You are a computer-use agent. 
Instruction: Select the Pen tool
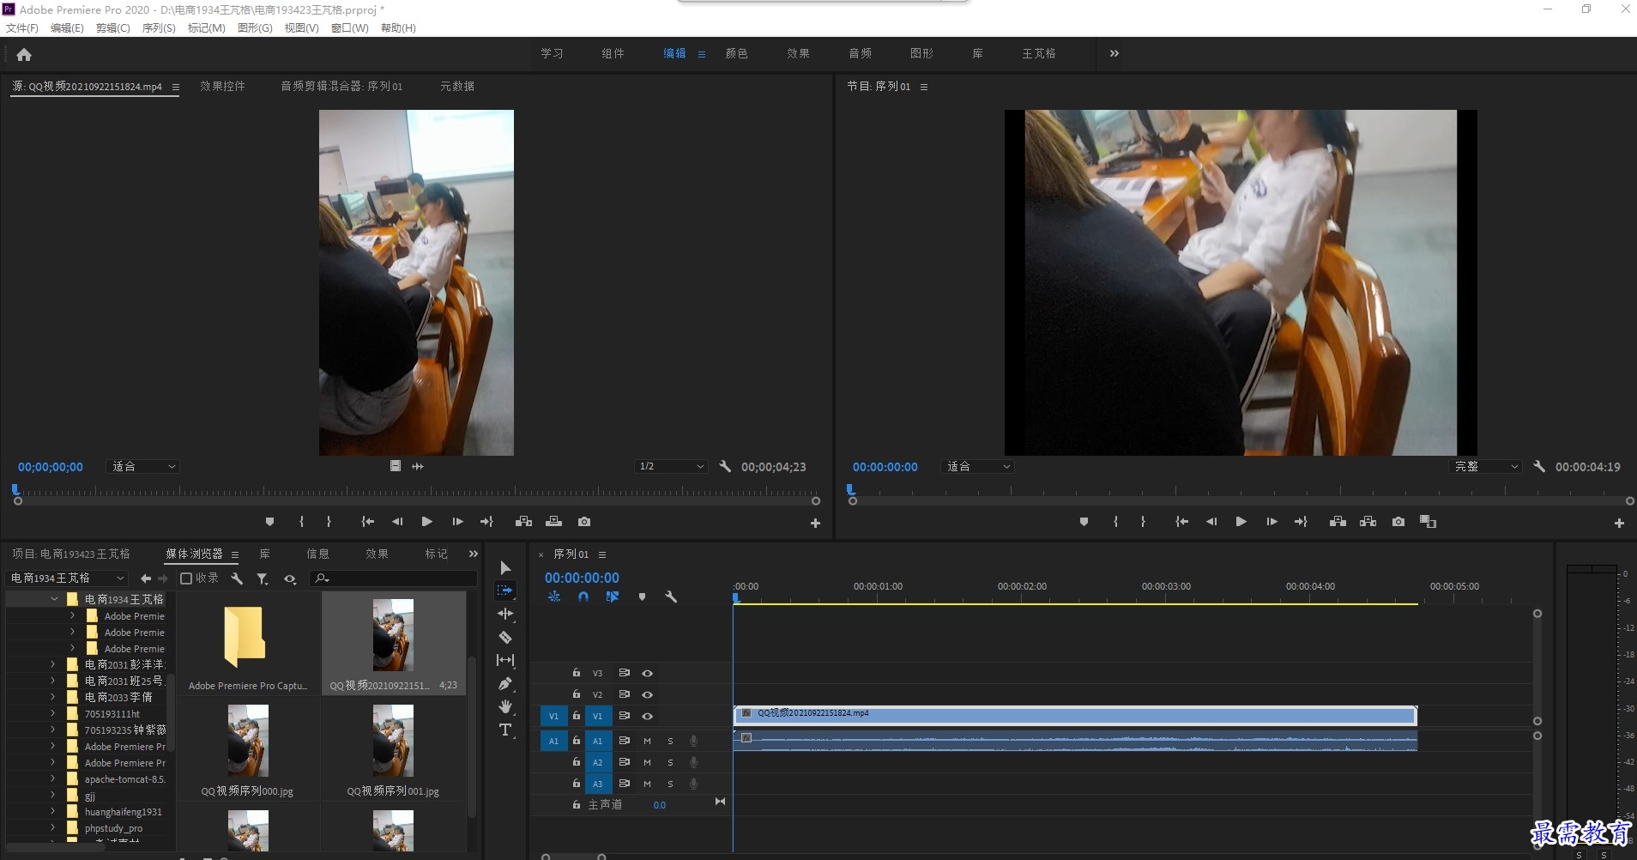[x=505, y=684]
